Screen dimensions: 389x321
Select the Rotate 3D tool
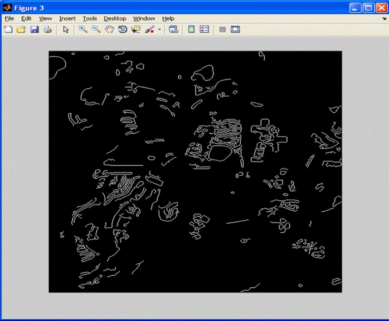[x=122, y=29]
